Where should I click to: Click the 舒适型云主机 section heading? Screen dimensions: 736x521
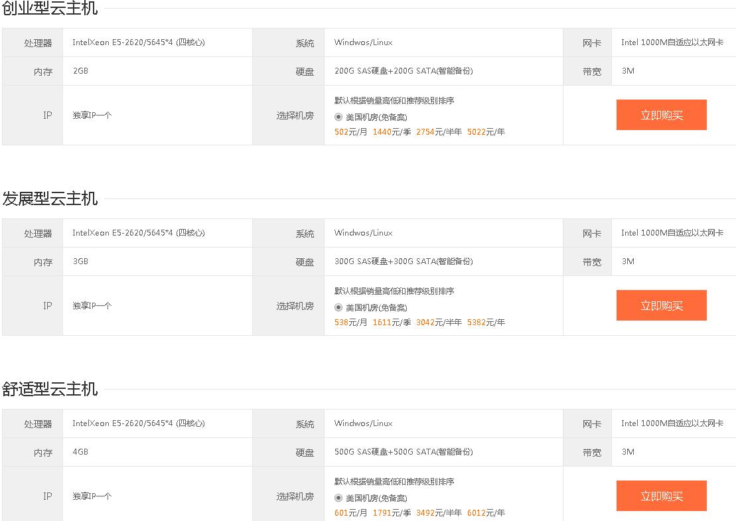50,389
